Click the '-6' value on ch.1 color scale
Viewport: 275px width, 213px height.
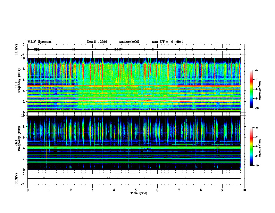256,70
